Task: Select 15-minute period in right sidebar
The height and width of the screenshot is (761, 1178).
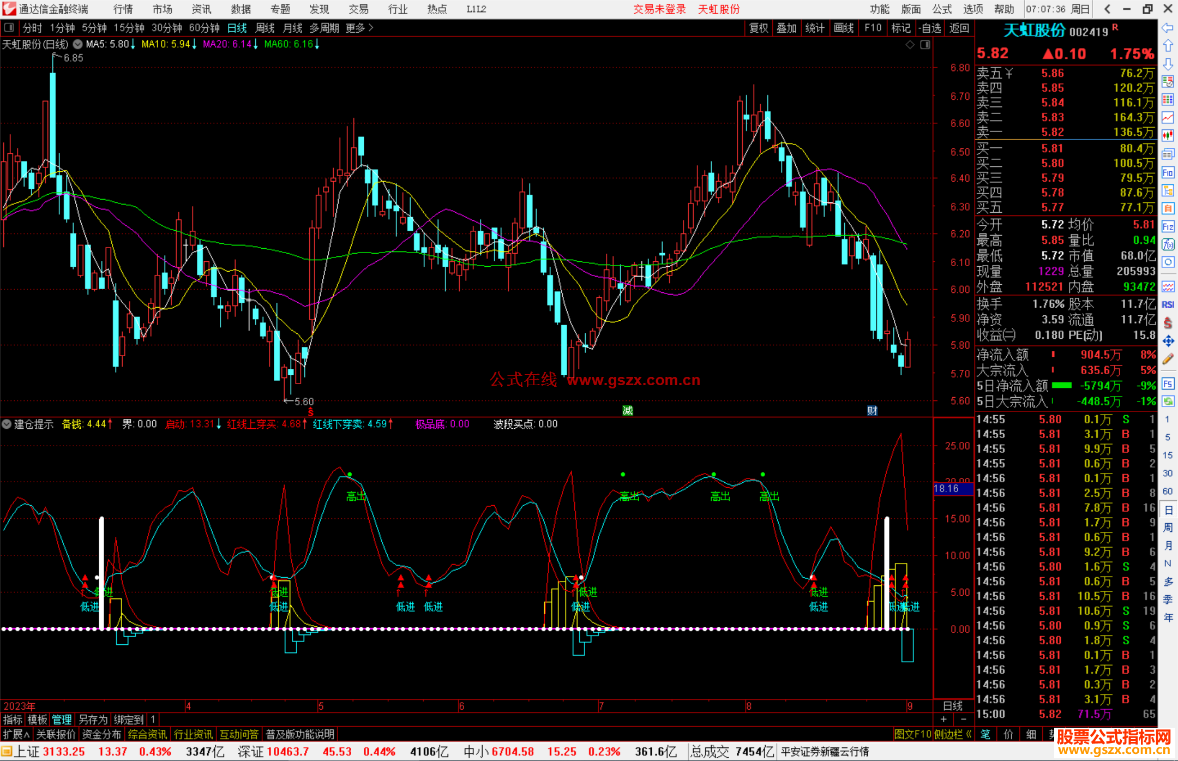Action: pyautogui.click(x=1167, y=455)
